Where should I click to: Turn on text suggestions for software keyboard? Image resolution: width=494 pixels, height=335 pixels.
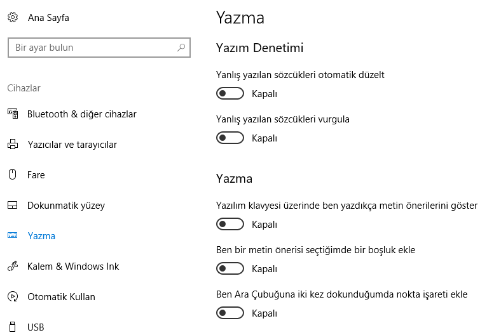click(x=230, y=224)
